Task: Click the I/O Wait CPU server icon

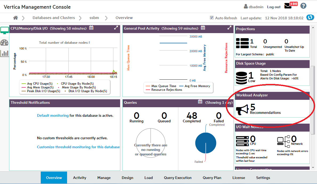Action: point(242,141)
